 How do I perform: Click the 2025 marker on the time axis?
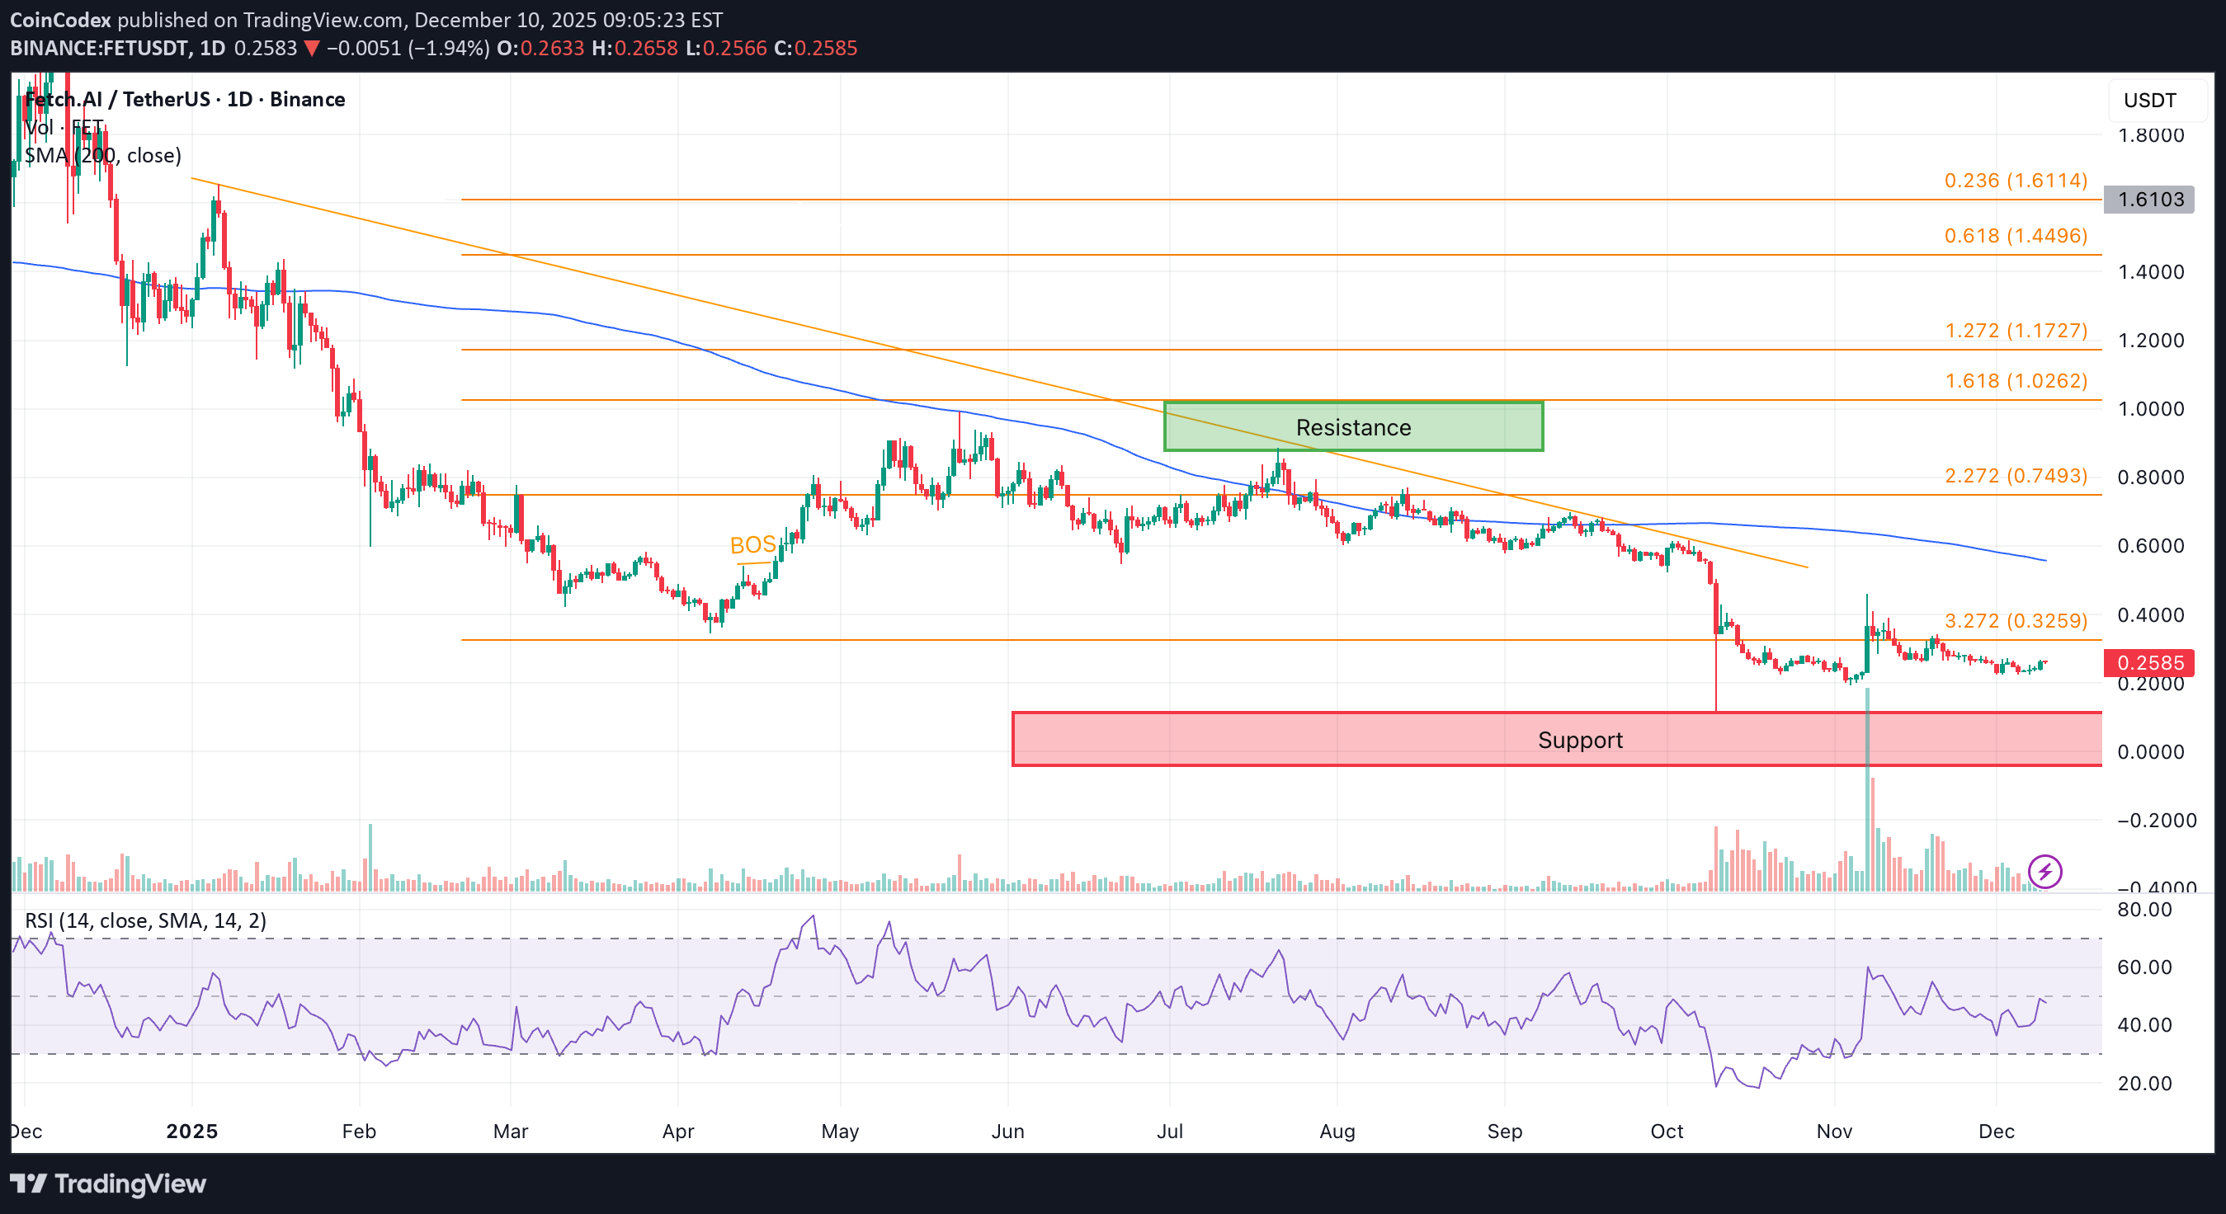tap(192, 1131)
